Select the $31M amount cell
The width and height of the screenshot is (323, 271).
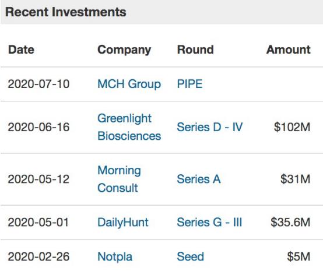tap(295, 179)
